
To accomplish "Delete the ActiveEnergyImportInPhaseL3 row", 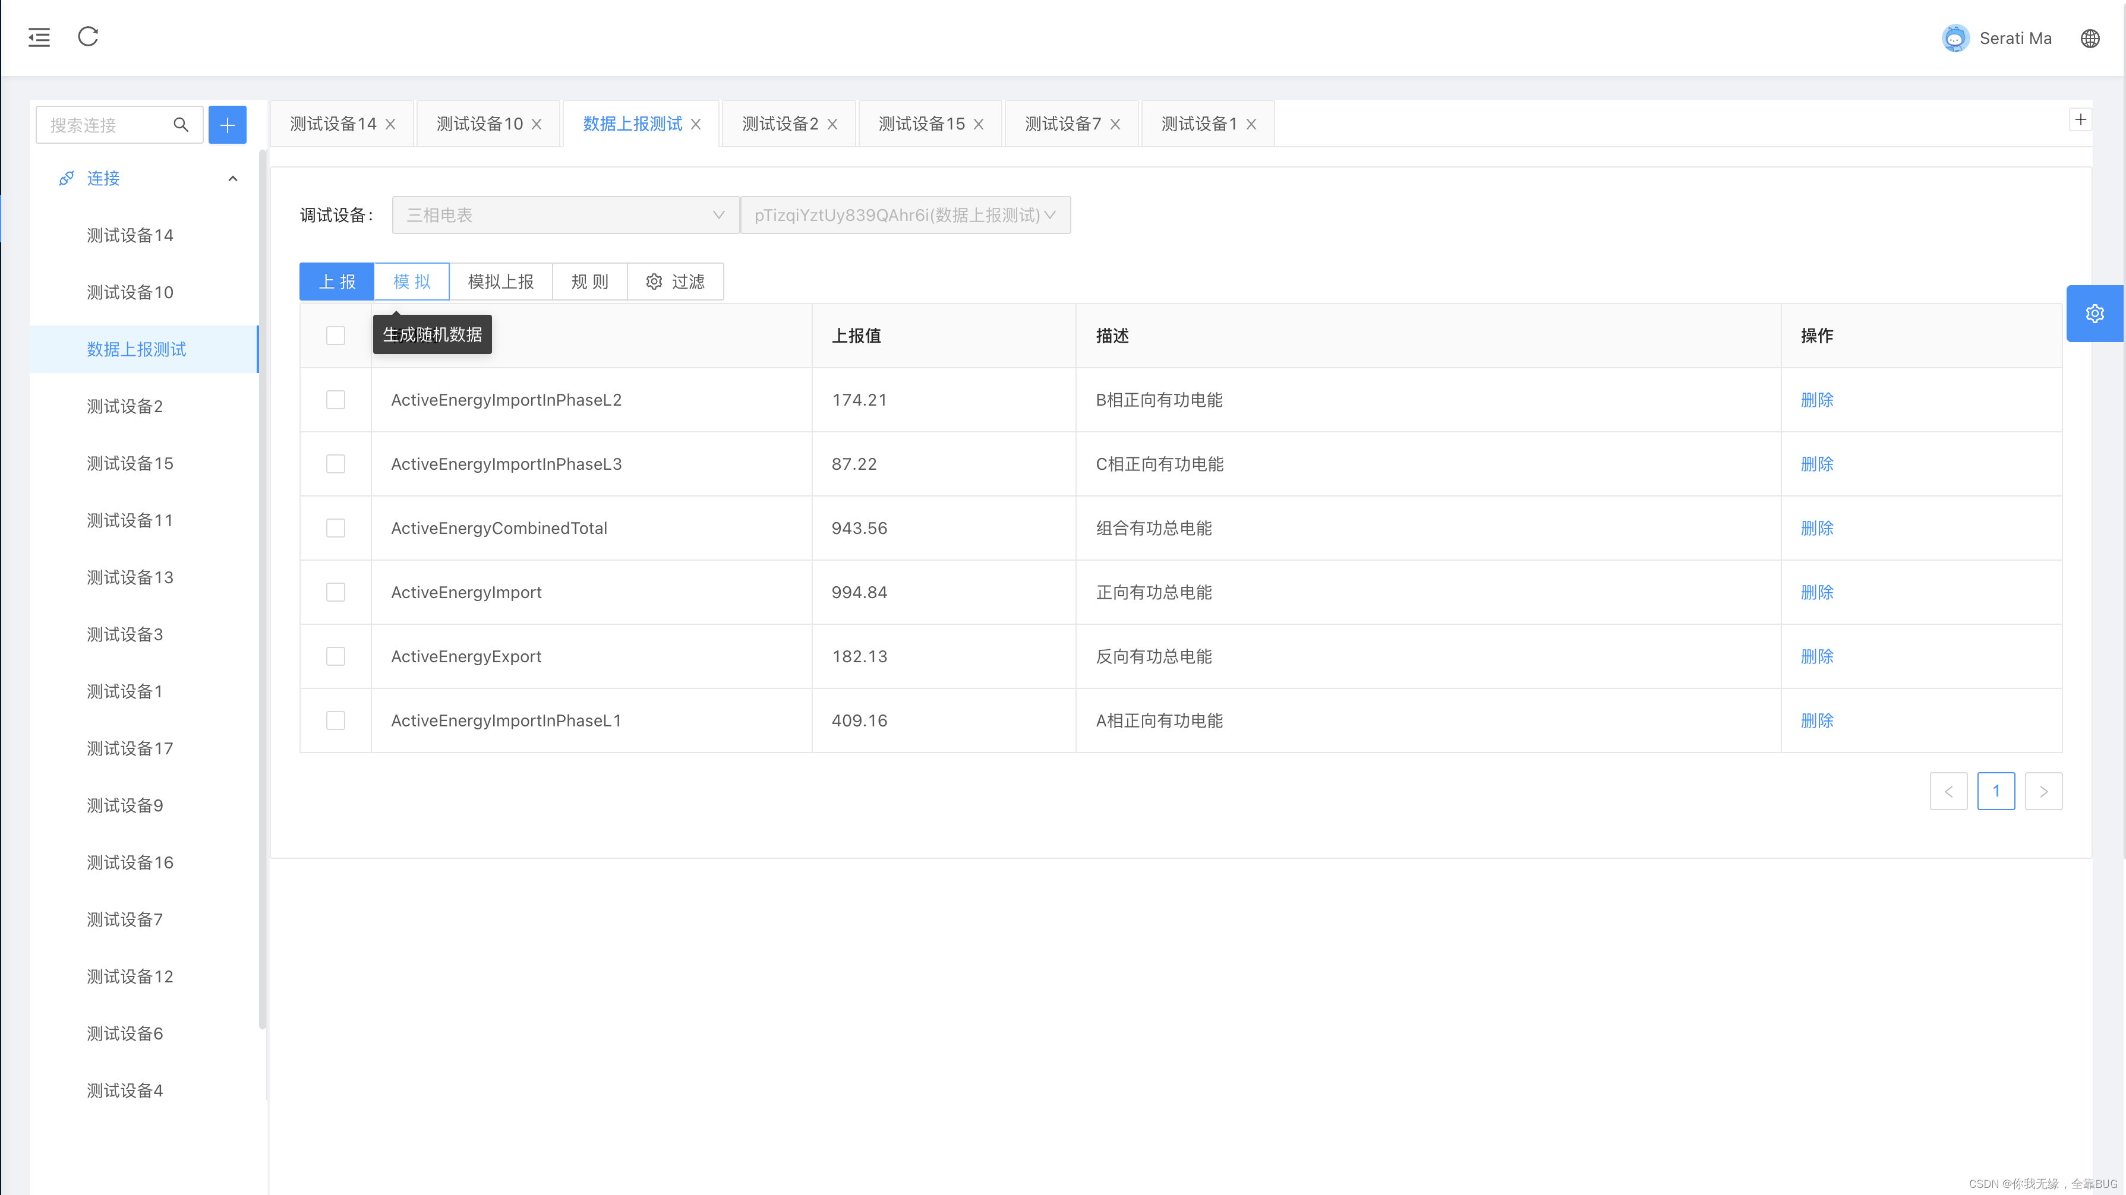I will coord(1816,464).
